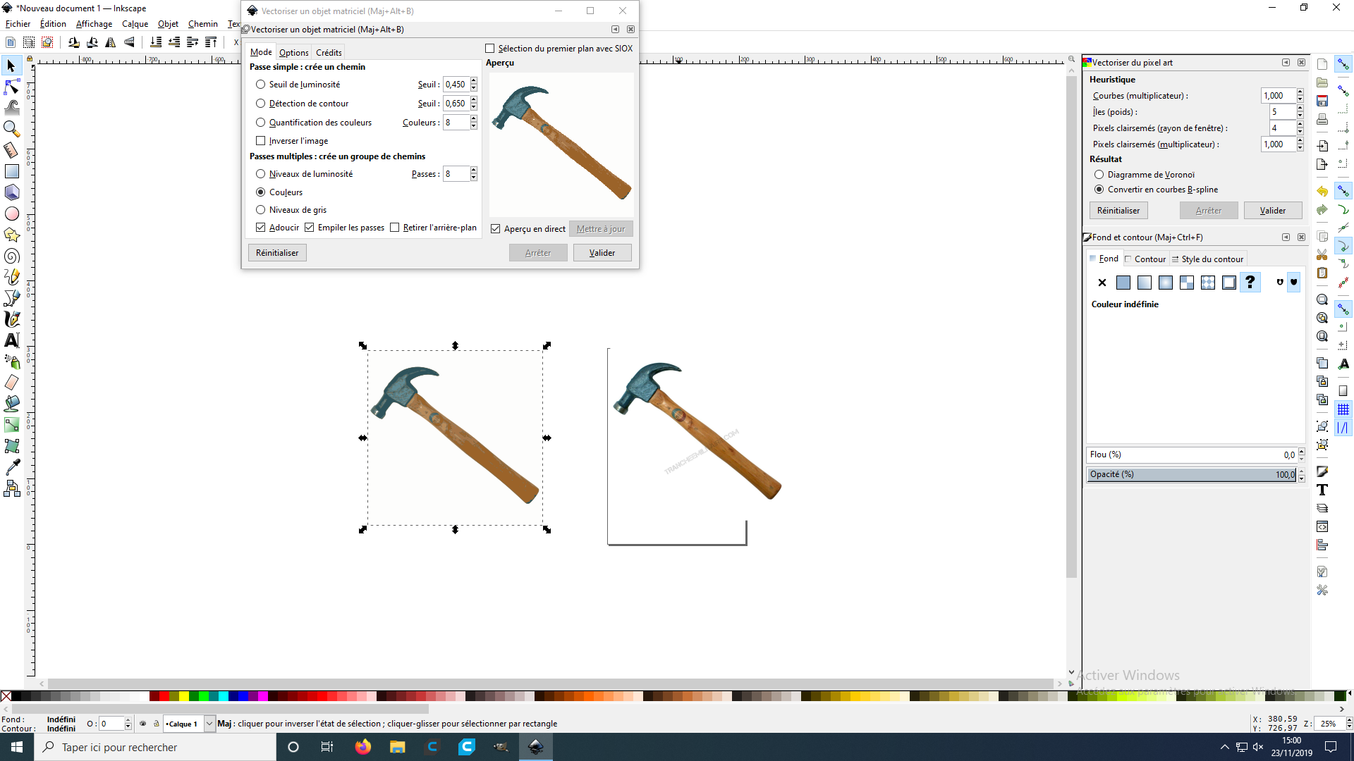Click the save document icon in the right toolbar

(x=1322, y=101)
